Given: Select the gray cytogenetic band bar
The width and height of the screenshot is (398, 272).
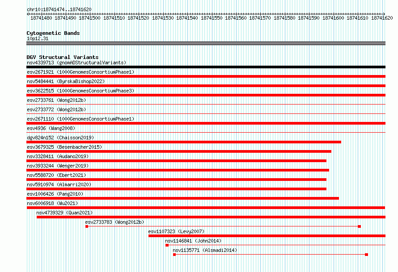Looking at the screenshot, I should tap(206, 43).
